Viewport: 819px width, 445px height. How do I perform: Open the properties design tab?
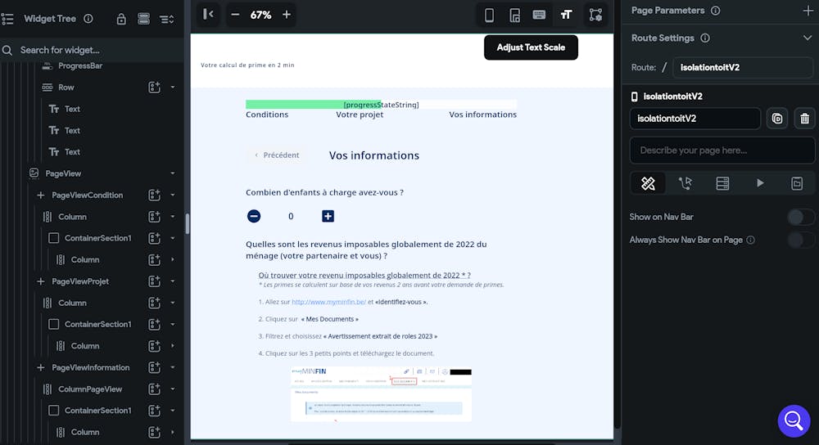[x=648, y=183]
